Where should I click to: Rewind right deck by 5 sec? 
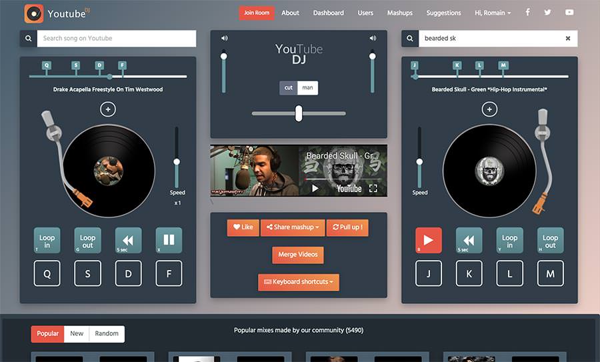pyautogui.click(x=469, y=240)
